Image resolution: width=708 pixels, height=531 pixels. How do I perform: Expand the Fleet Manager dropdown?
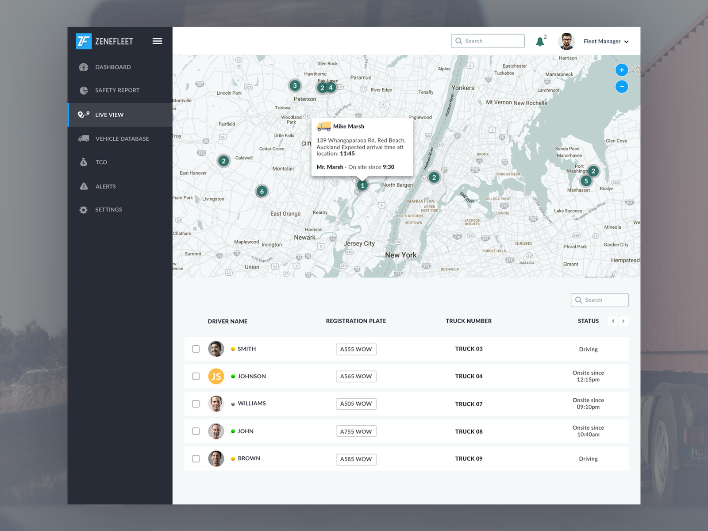click(x=606, y=41)
